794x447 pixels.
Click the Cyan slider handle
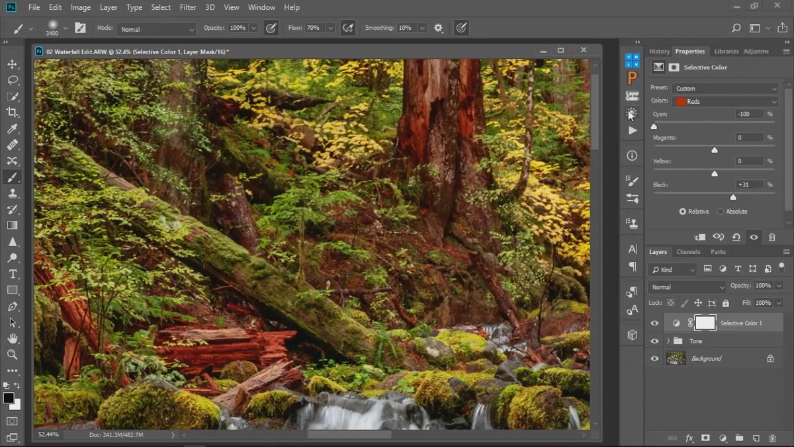[x=654, y=126]
